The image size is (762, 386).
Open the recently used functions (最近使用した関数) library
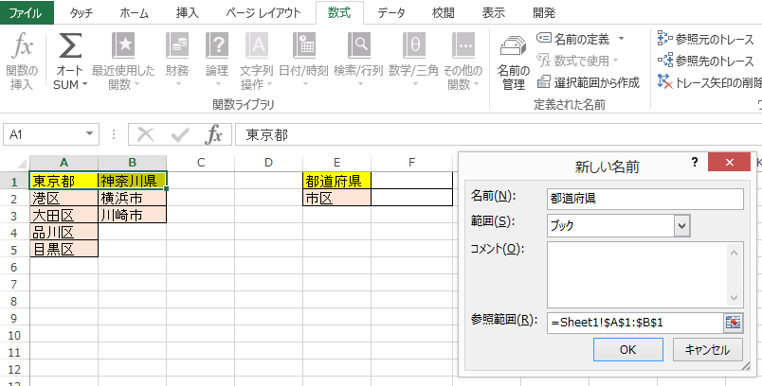tap(123, 61)
